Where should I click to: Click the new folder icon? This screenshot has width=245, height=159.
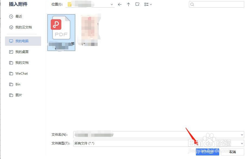137,4
